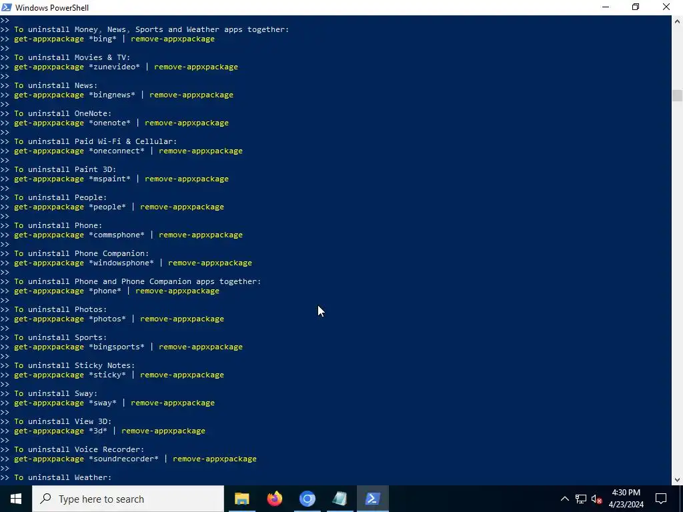Screen dimensions: 683x512
Task: Open the notification center icon
Action: (x=661, y=499)
